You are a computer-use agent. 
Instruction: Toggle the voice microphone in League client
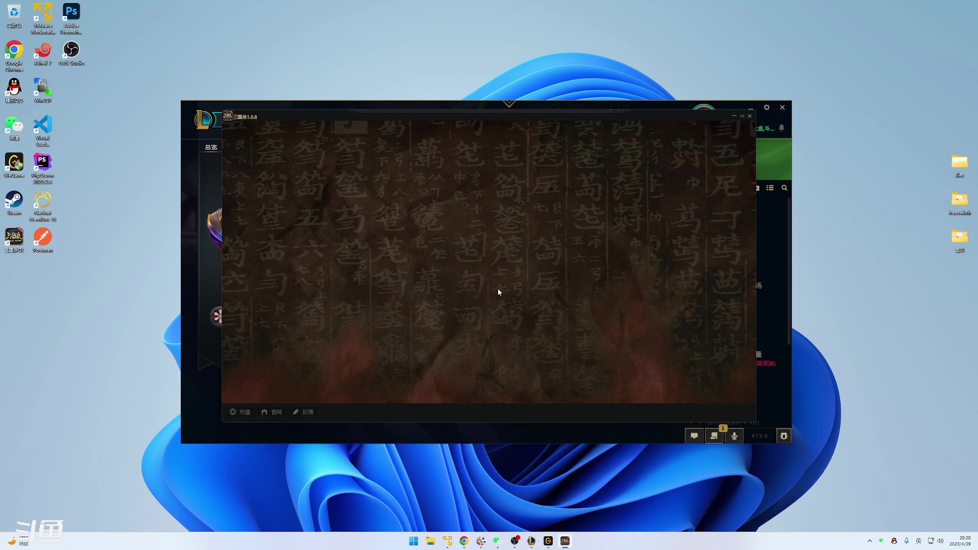pos(734,436)
